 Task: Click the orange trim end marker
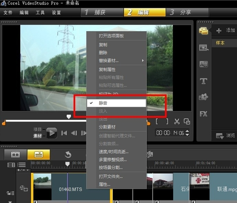pos(148,123)
